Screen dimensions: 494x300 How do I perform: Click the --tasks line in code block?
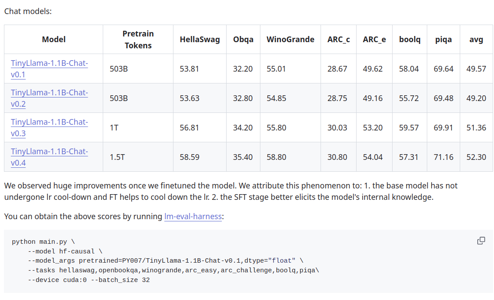pos(173,271)
